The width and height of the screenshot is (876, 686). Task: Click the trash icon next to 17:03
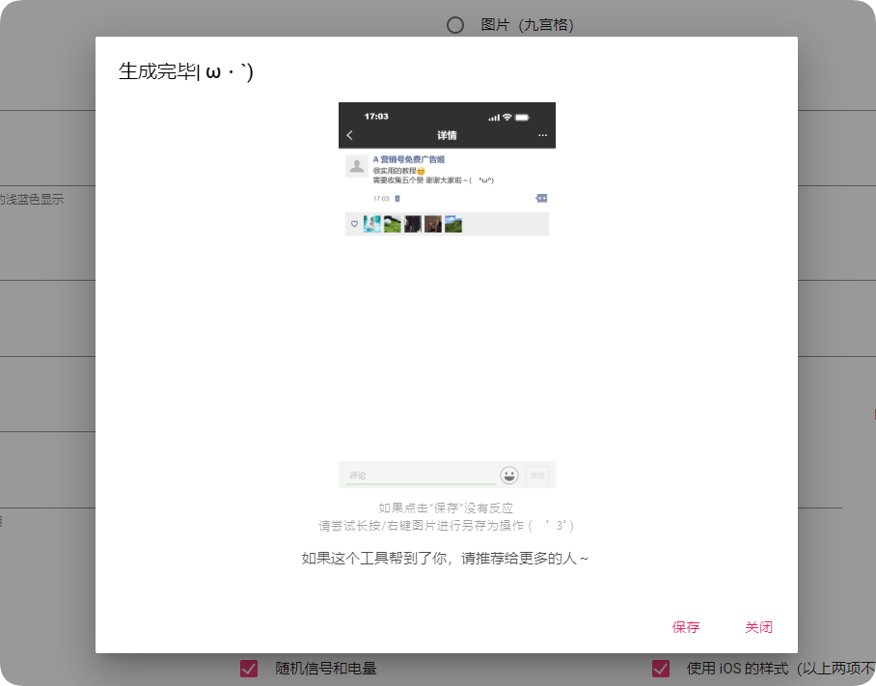(397, 199)
